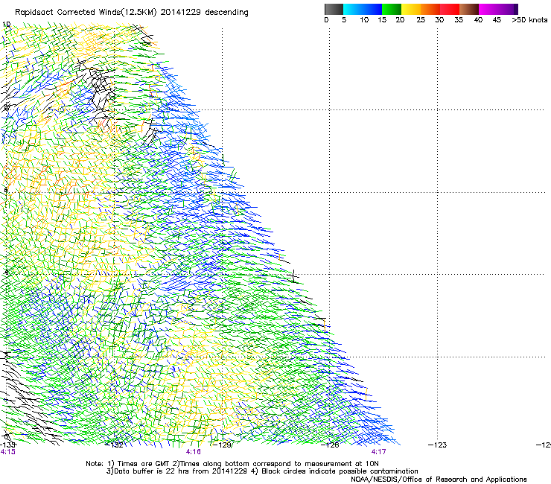The image size is (551, 484).
Task: Click the '25' legend scale label
Action: [421, 20]
